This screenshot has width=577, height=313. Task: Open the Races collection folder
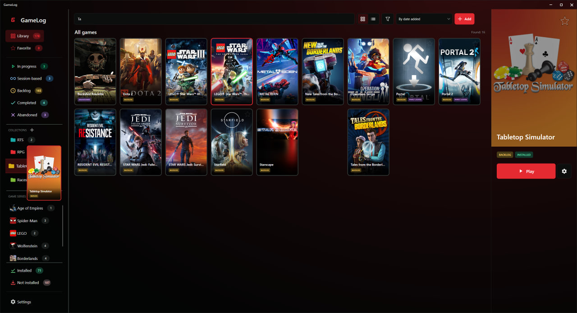coord(18,180)
